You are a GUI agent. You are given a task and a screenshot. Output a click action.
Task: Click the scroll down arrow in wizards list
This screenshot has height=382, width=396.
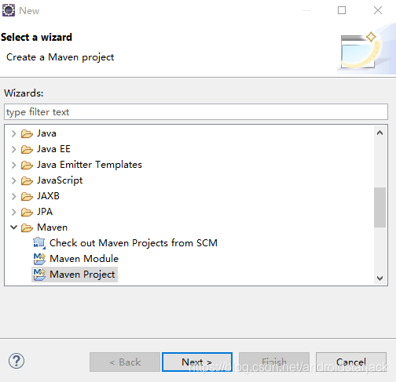tap(379, 278)
